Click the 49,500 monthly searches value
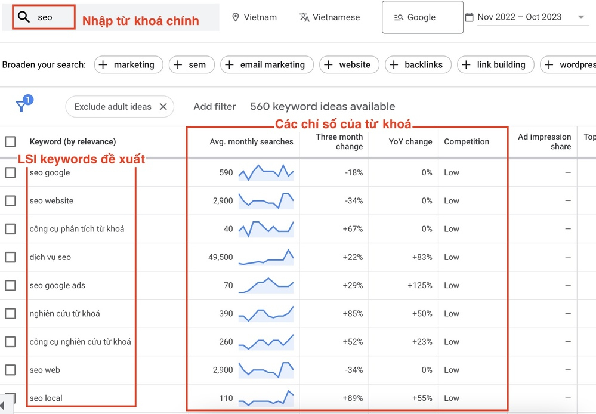 point(221,257)
